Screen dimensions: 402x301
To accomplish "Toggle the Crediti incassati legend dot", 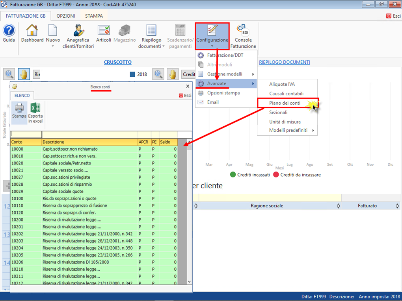I will (x=233, y=175).
